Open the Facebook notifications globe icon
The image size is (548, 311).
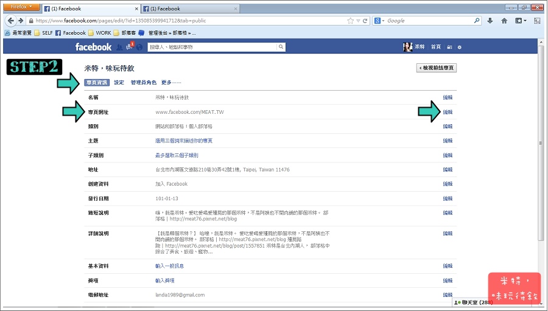pyautogui.click(x=139, y=47)
